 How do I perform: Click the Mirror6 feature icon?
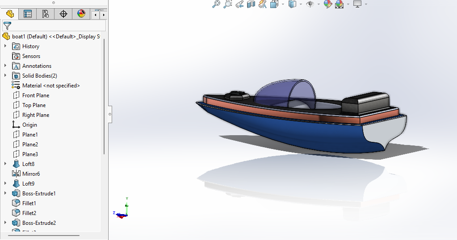click(16, 174)
